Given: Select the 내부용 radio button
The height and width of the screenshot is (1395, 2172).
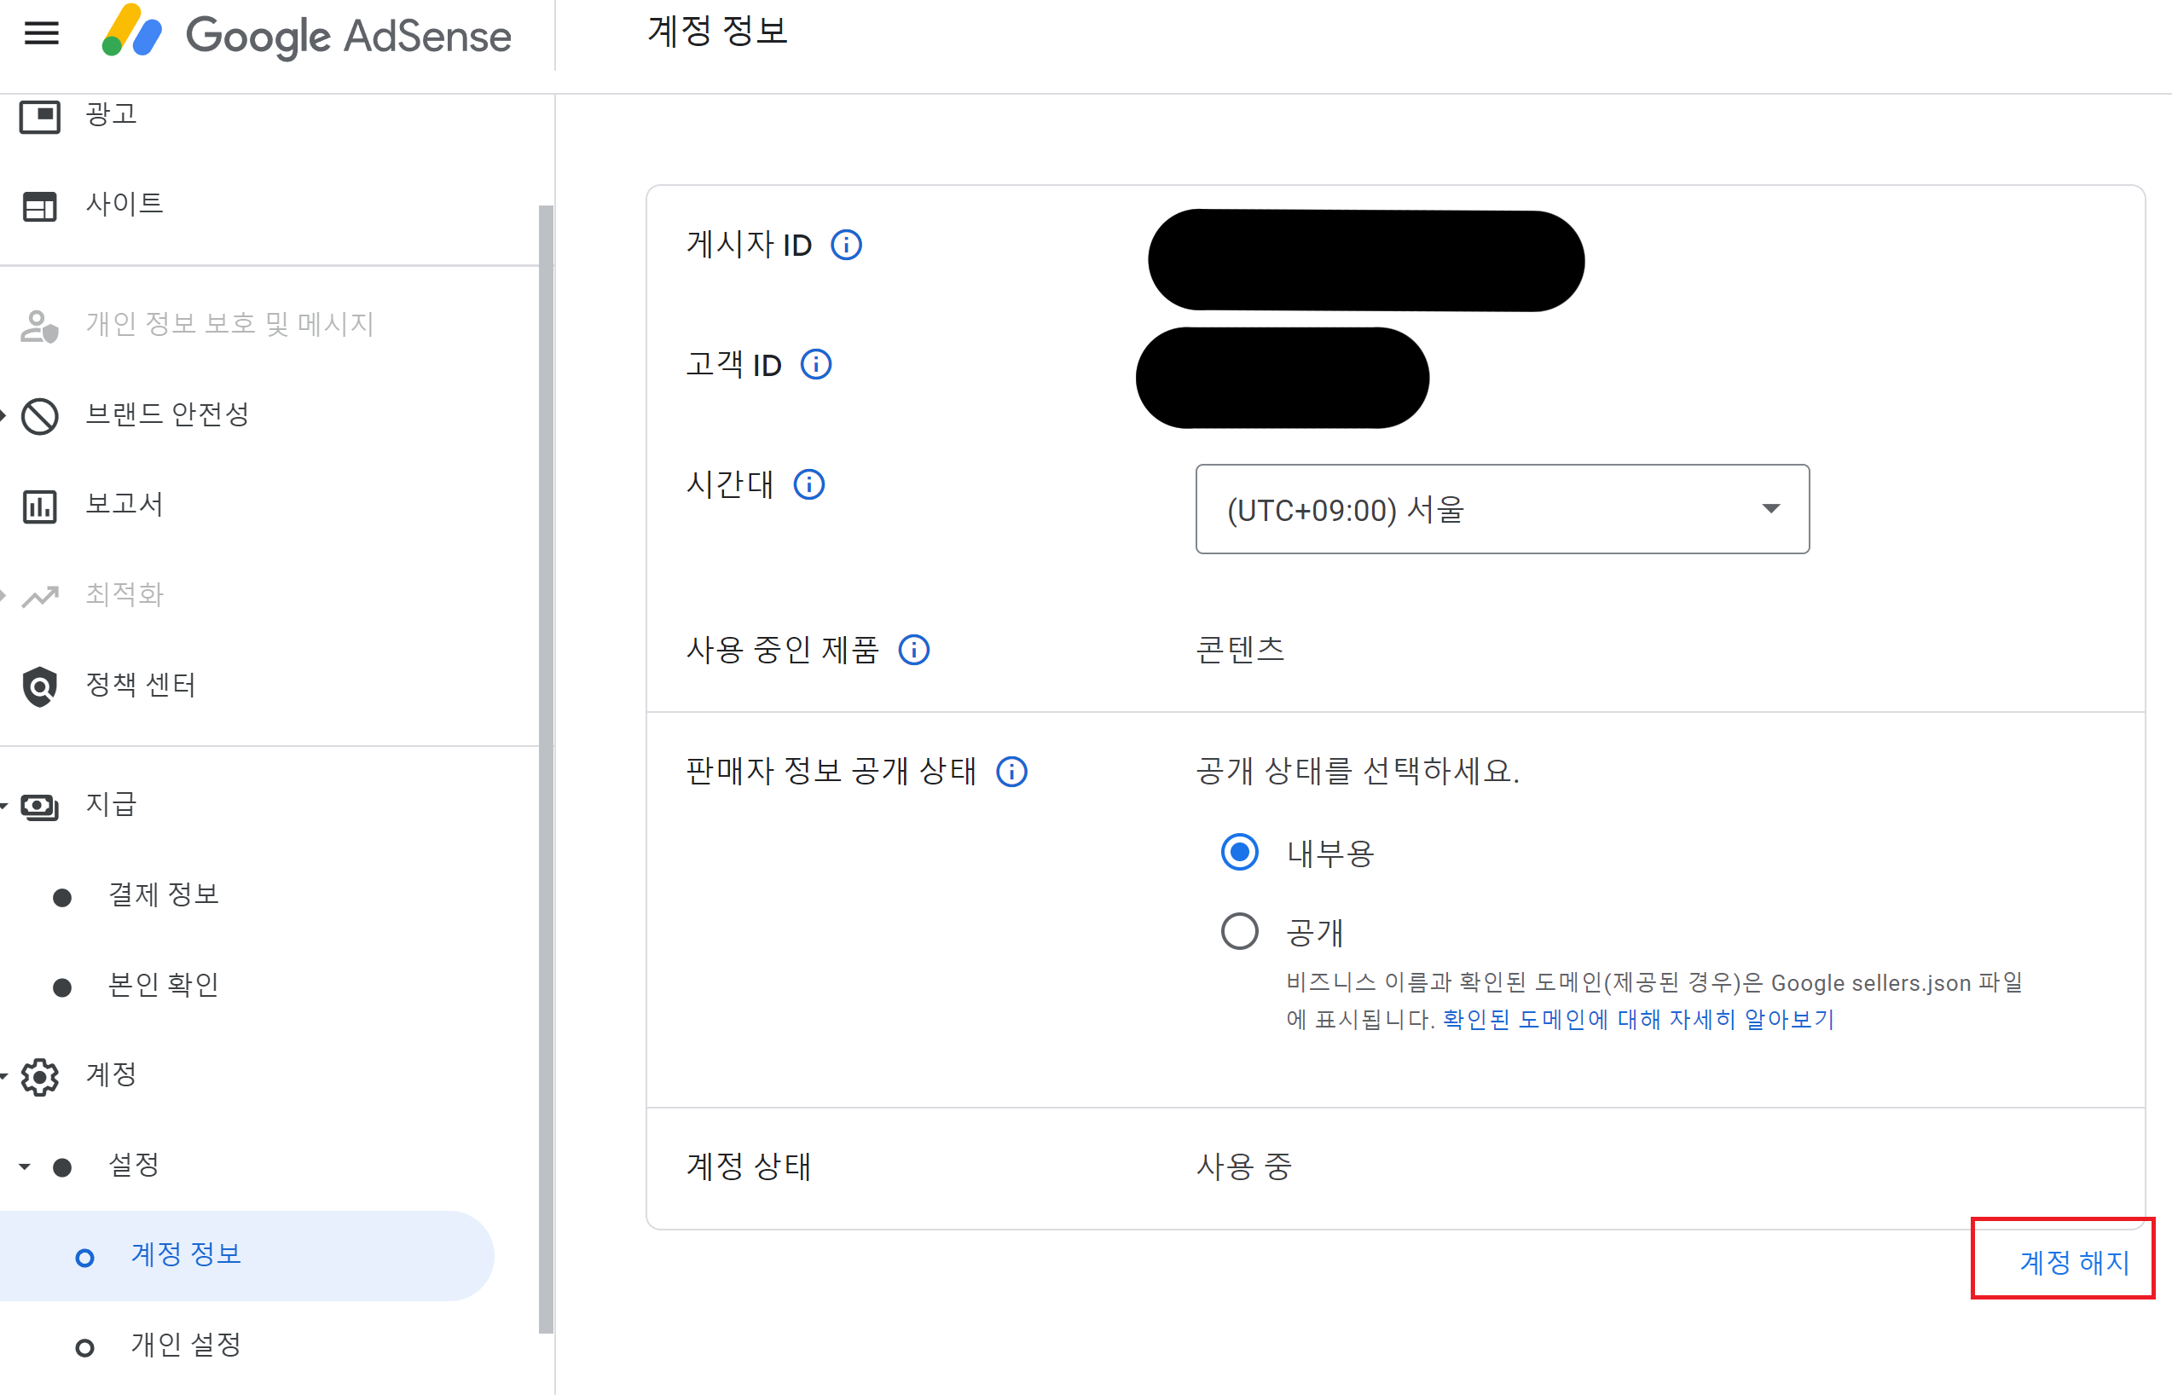Looking at the screenshot, I should (x=1238, y=852).
